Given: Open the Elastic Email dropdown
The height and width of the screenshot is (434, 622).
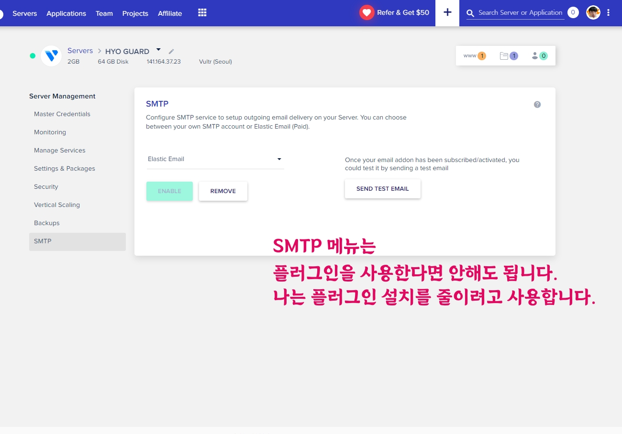Looking at the screenshot, I should pos(215,159).
